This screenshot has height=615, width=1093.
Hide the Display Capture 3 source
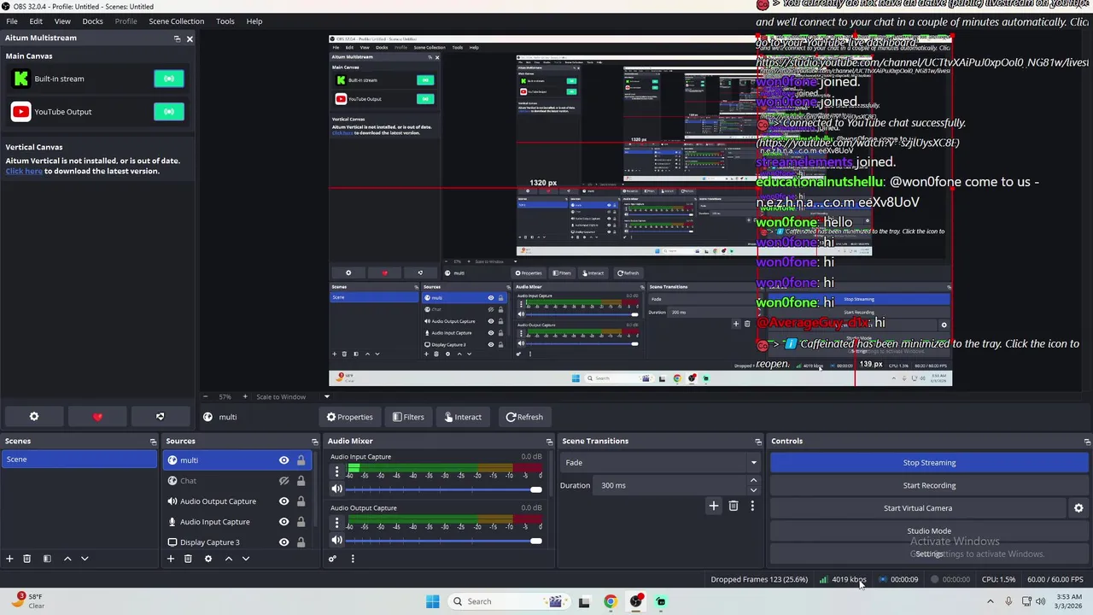284,542
